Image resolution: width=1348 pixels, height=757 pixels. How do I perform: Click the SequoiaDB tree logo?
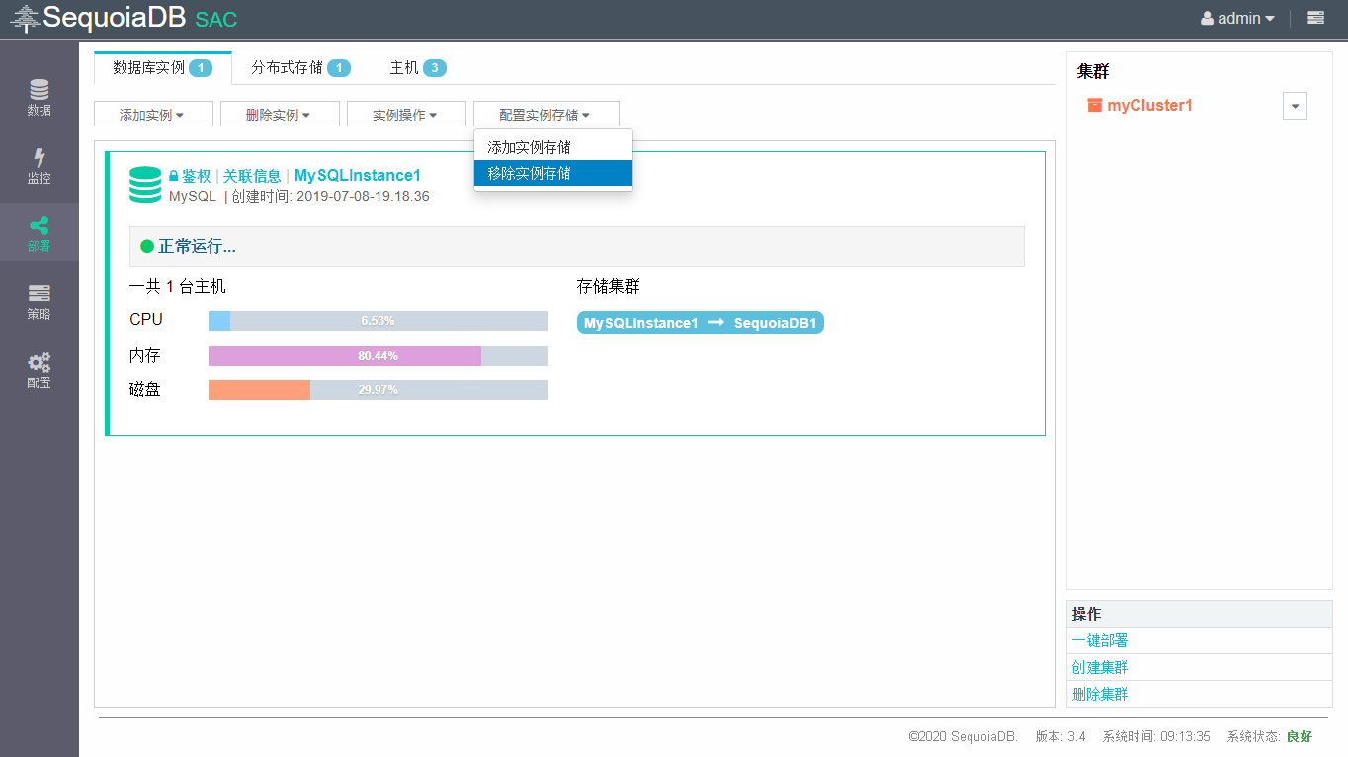[x=25, y=18]
